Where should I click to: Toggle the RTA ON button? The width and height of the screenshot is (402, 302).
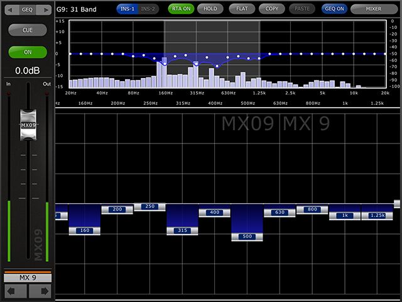pos(181,9)
